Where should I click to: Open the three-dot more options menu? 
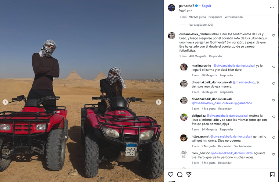(272, 8)
